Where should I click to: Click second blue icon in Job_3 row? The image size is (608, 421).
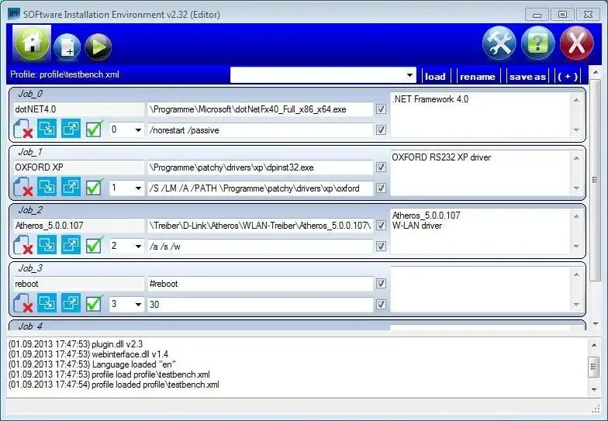point(71,303)
